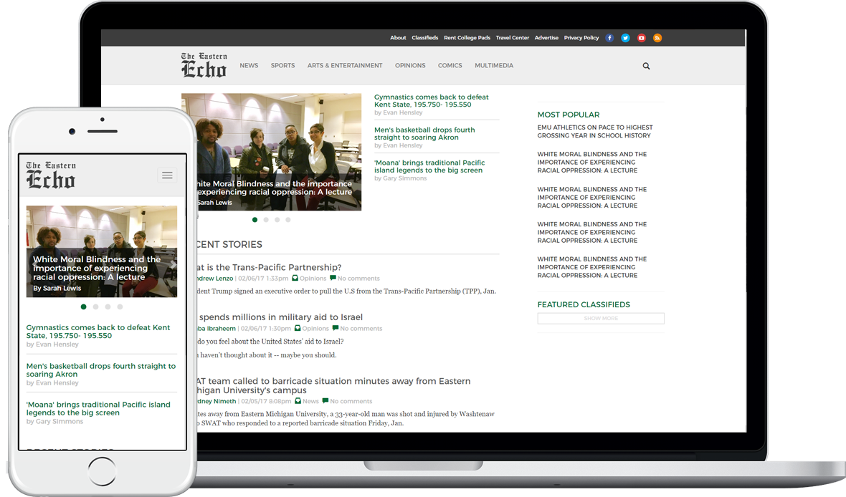This screenshot has height=497, width=846.
Task: Open the Rent College Pads link
Action: pyautogui.click(x=467, y=38)
